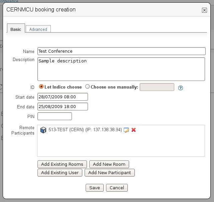214x202 pixels.
Task: Focus the Start date field
Action: pos(63,97)
